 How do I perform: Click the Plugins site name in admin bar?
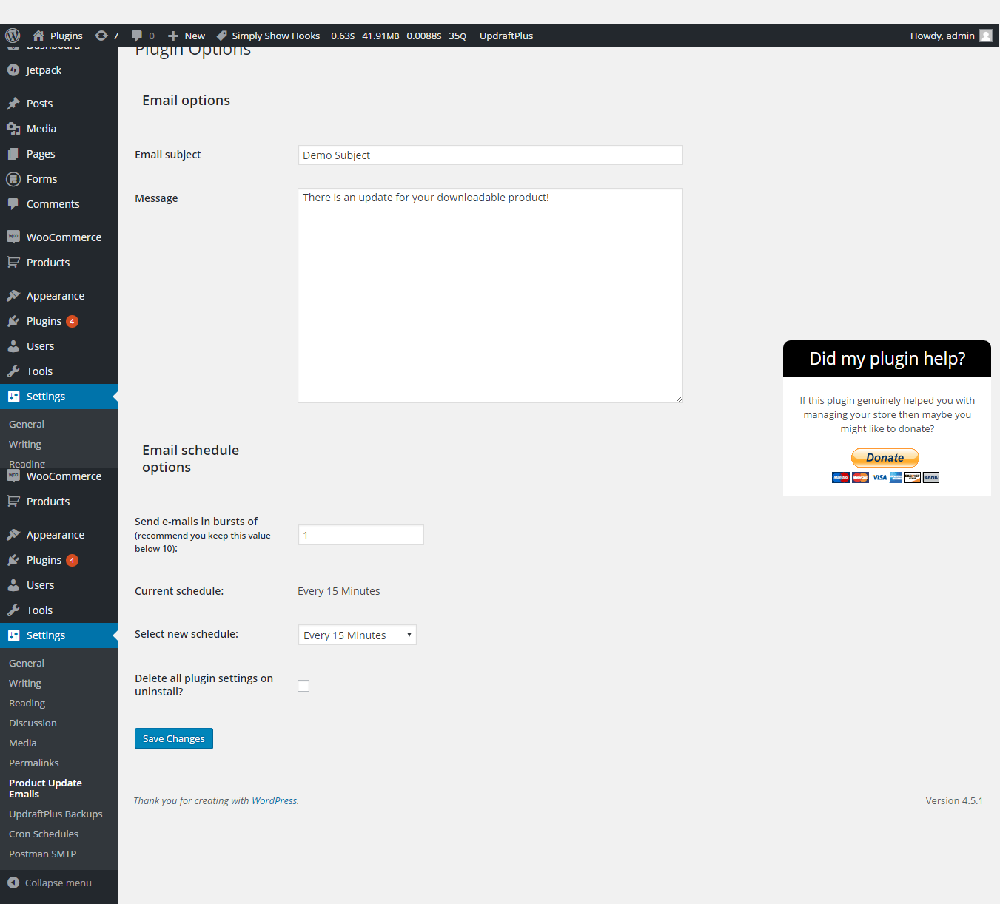tap(67, 36)
